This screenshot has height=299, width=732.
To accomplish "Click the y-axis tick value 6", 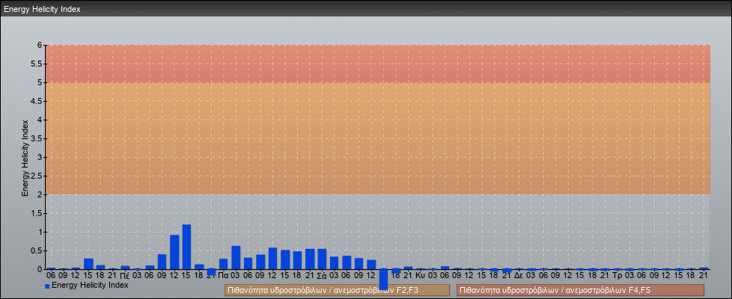I will (x=40, y=46).
